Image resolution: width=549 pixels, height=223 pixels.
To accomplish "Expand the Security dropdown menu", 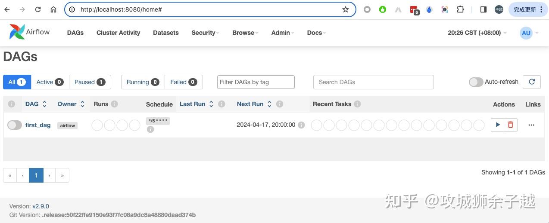I will (205, 33).
